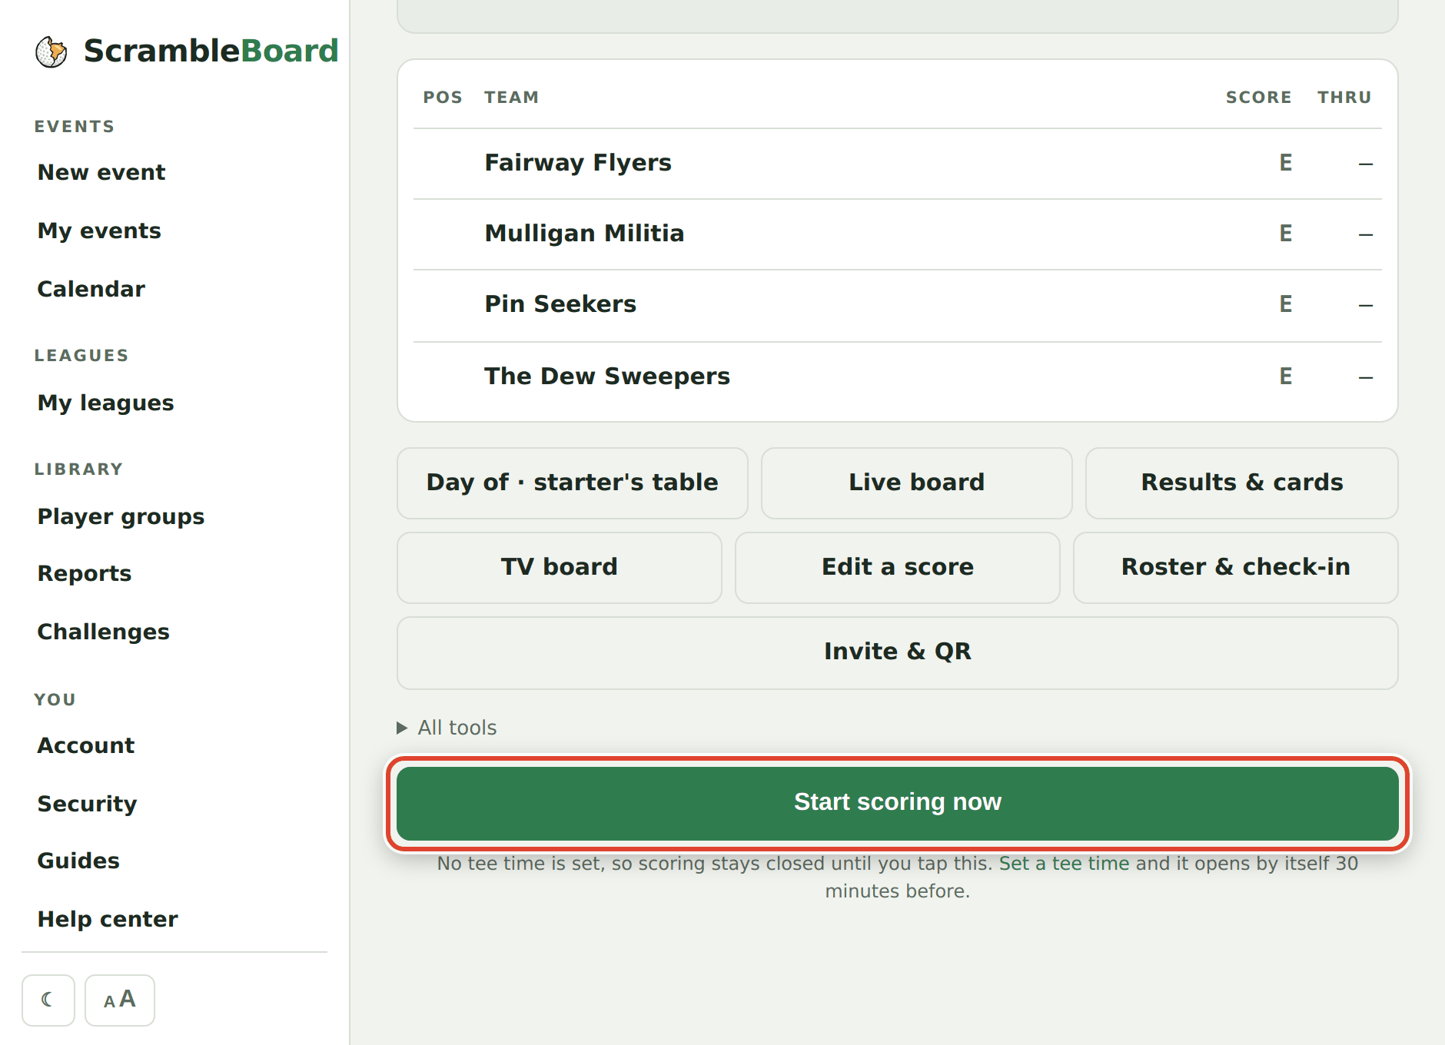Click the ScrambleBoard golf ball logo icon
Viewport: 1445px width, 1045px height.
click(51, 51)
